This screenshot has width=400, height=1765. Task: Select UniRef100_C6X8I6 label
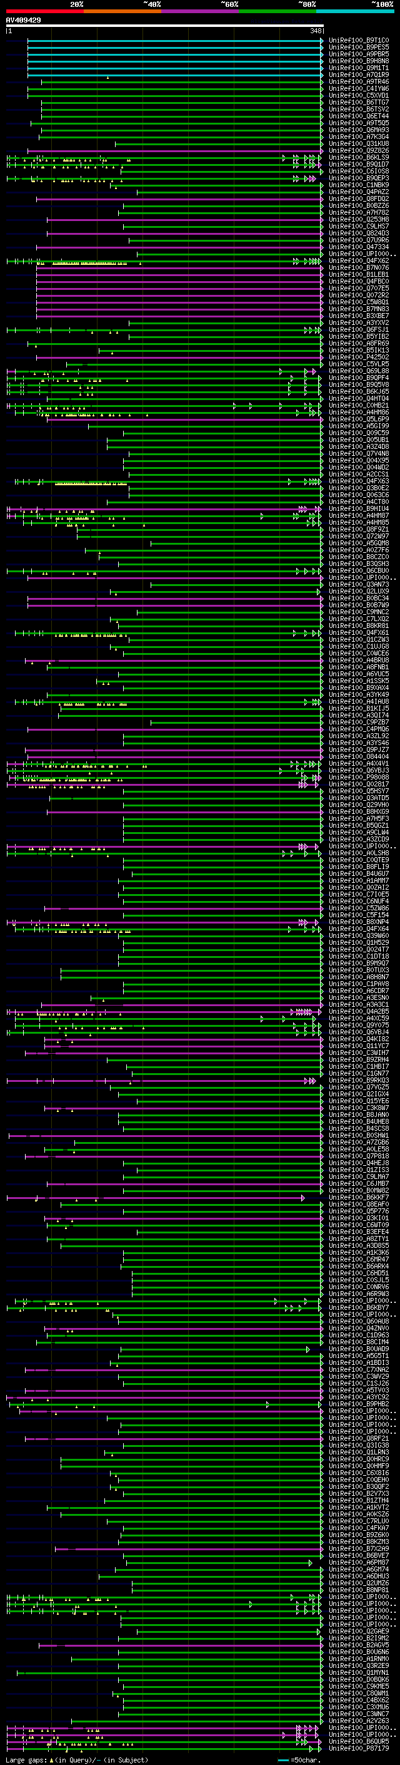359,1473
